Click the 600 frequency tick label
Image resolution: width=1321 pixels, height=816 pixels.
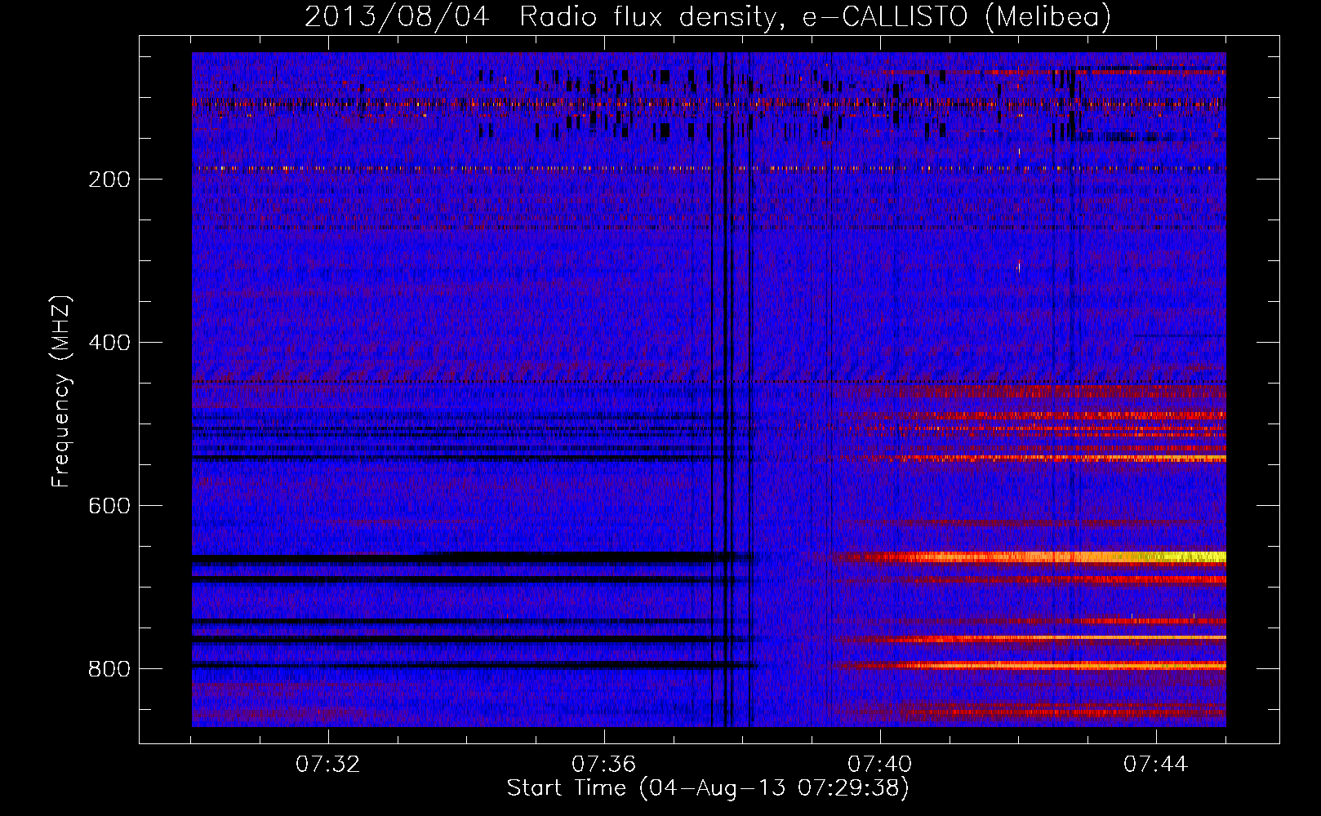[x=109, y=506]
